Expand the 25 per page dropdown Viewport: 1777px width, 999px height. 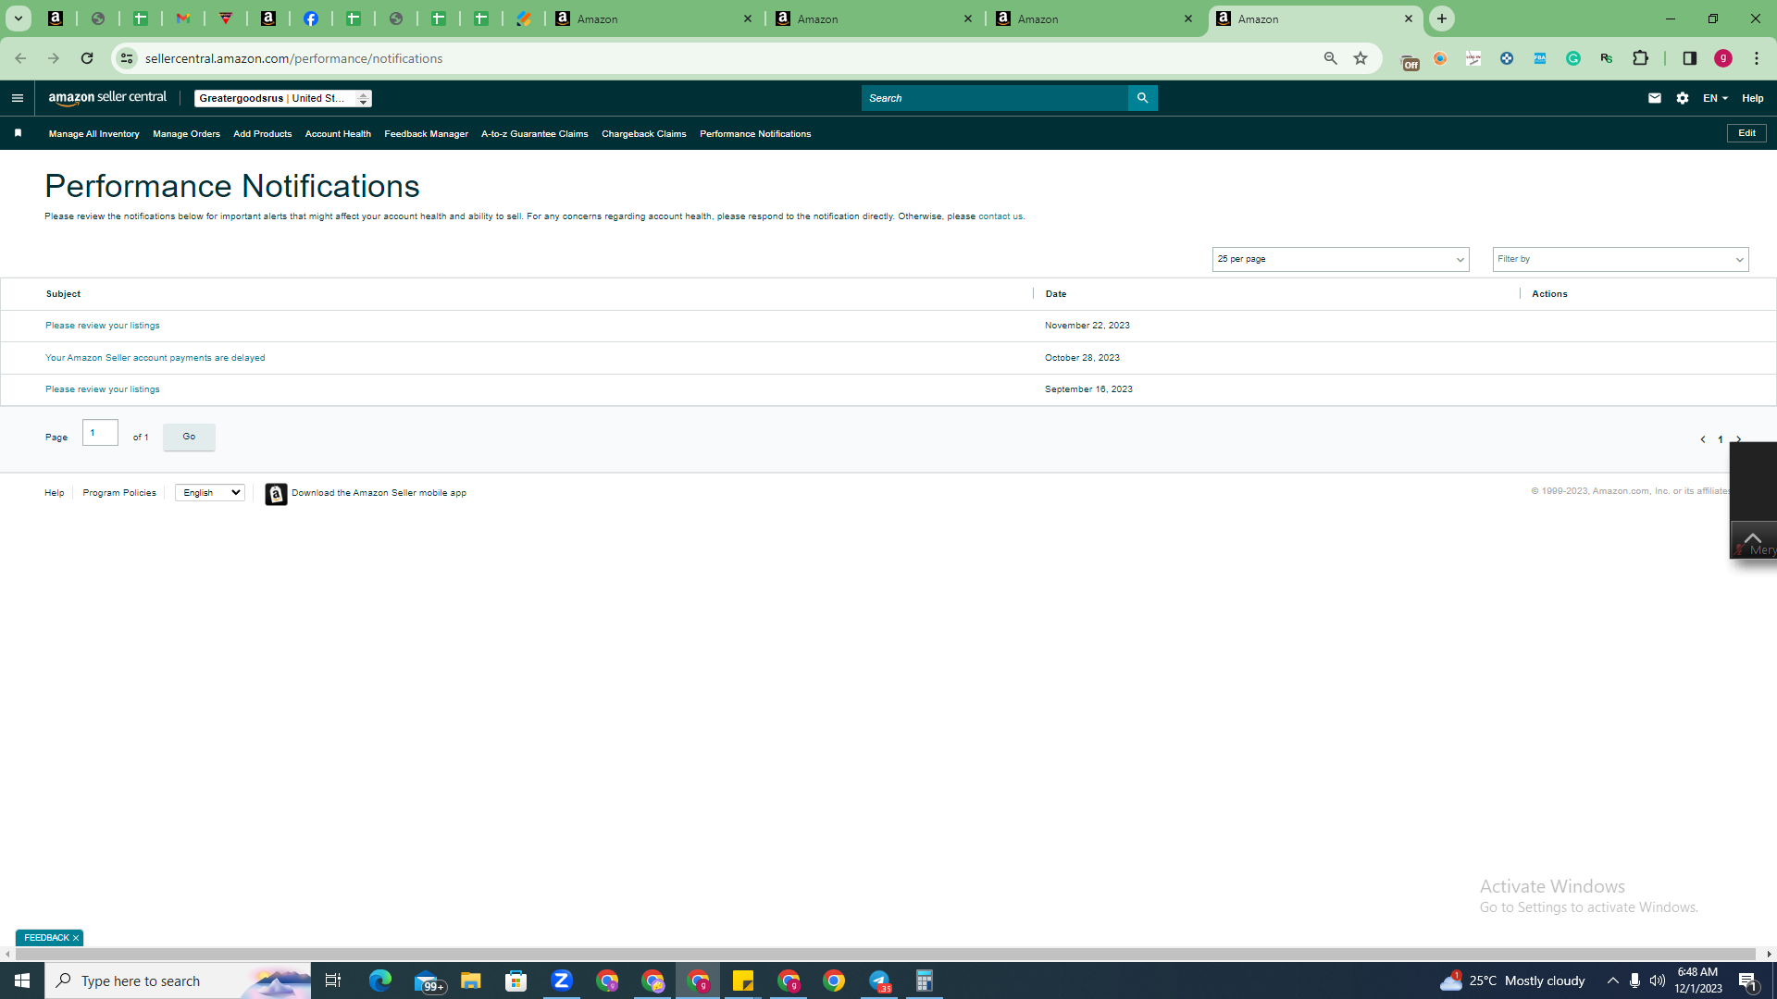[x=1340, y=259]
